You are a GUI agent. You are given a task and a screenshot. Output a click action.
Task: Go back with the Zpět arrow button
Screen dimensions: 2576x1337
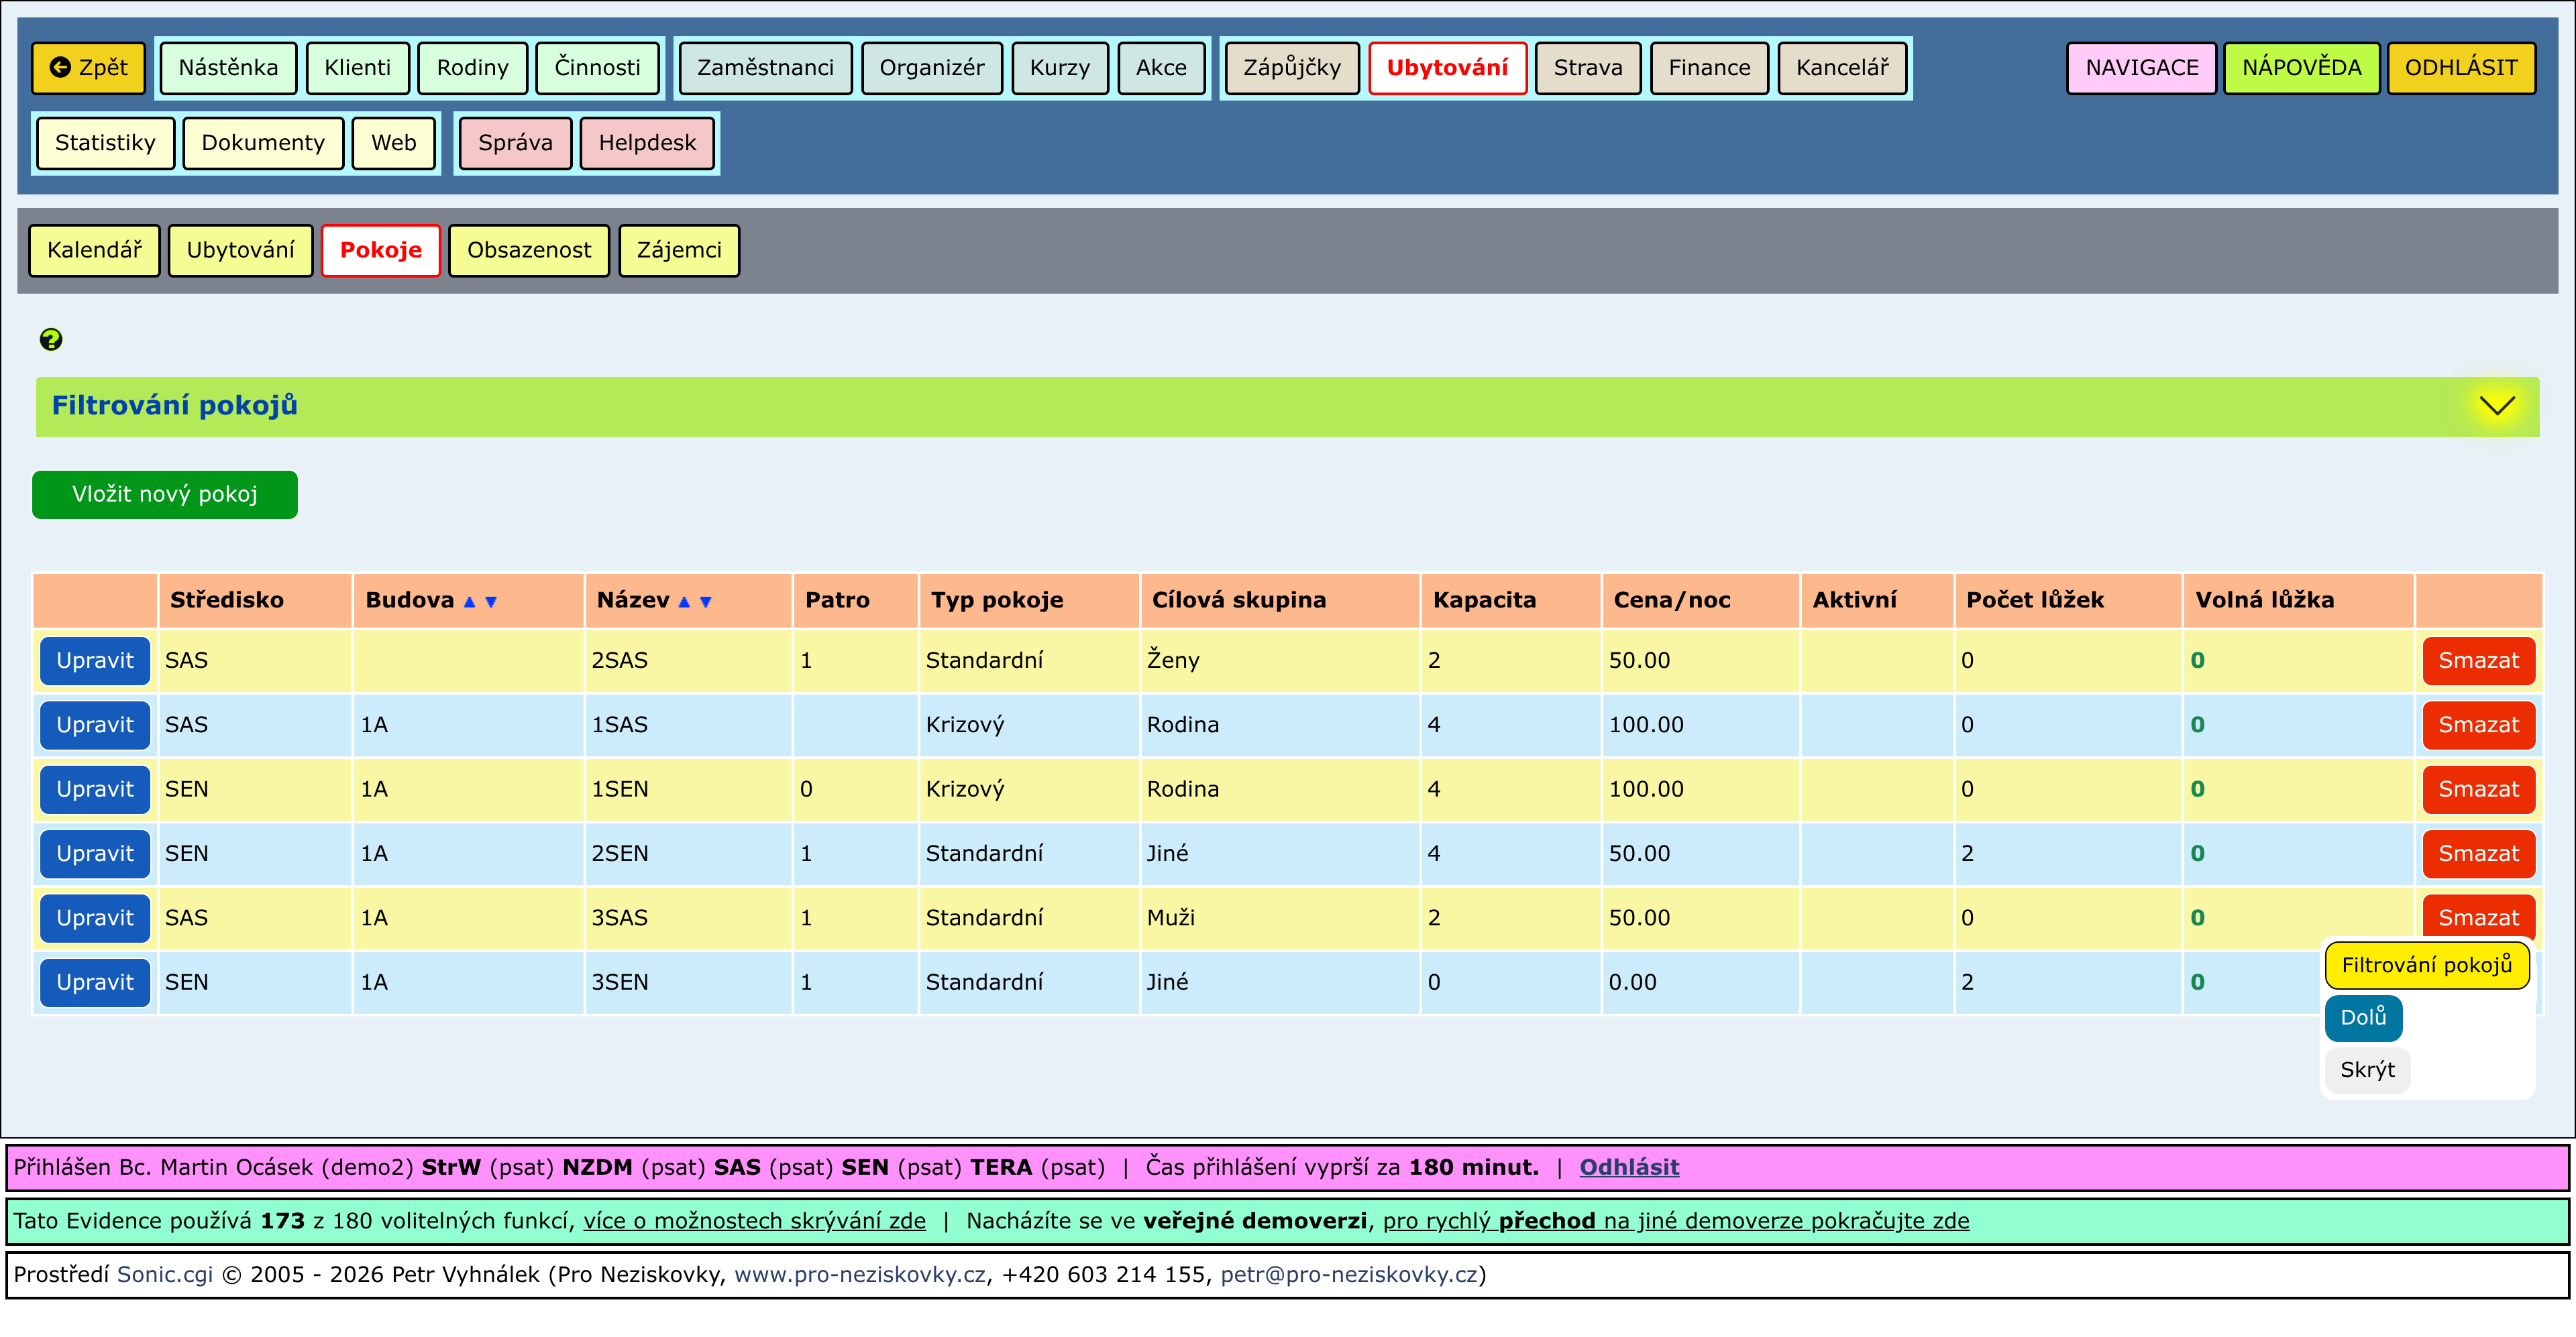pos(89,68)
